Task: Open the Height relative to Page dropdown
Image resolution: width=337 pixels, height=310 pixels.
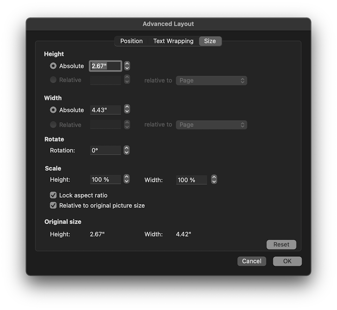Action: pos(211,80)
